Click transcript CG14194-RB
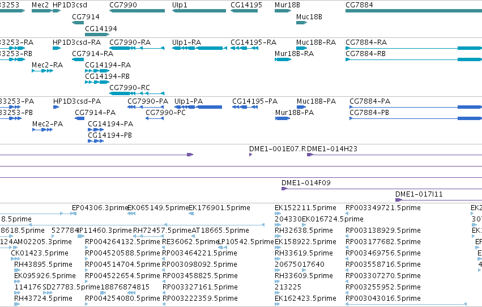Viewport: 482px width, 307px height. pos(97,82)
